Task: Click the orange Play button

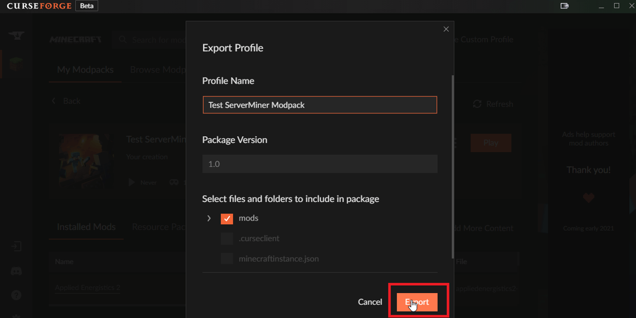Action: tap(491, 143)
